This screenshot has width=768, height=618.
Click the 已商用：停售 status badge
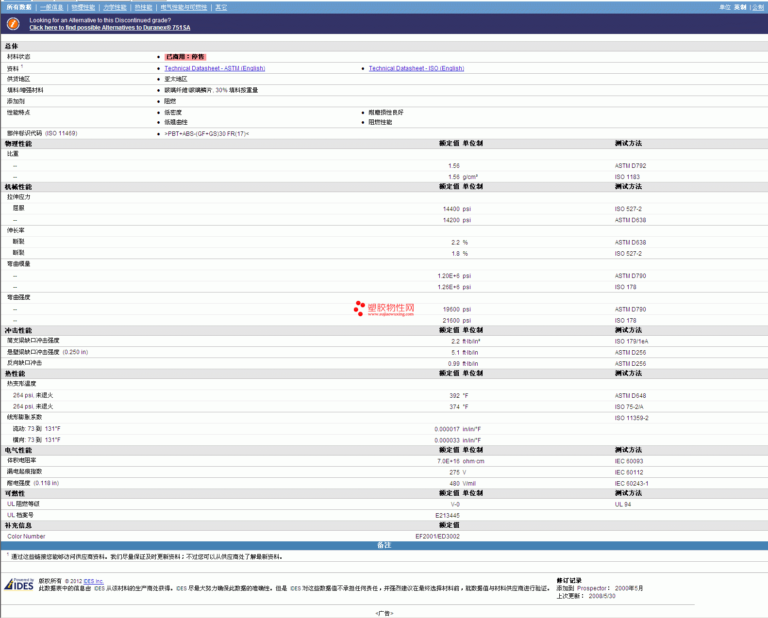click(185, 57)
